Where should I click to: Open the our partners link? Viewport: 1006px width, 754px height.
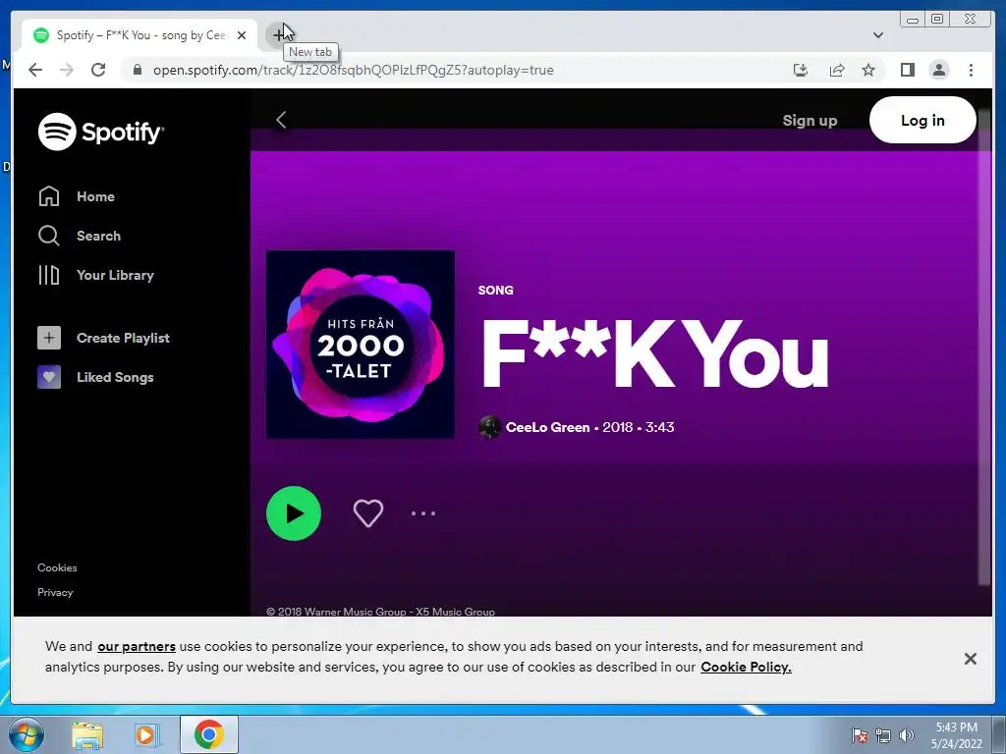(137, 646)
